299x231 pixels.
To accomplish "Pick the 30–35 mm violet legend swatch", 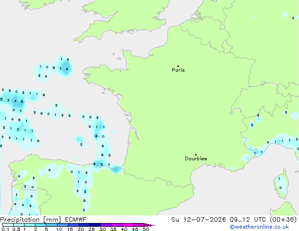I will 106,225.
